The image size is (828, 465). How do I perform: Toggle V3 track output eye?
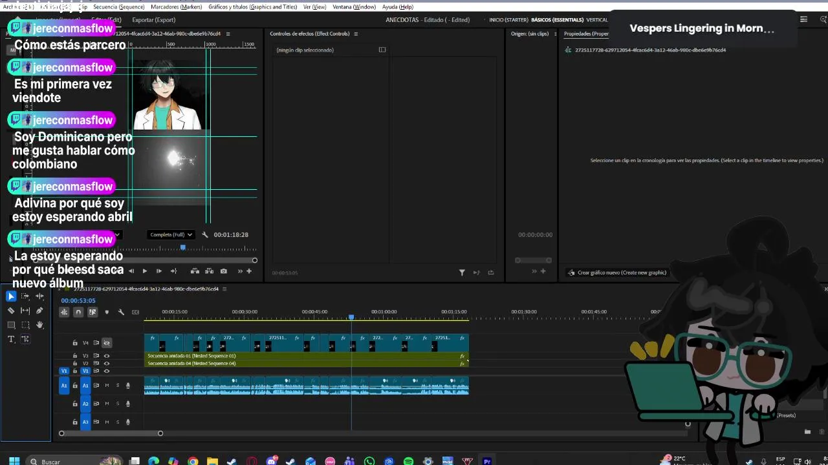pos(107,356)
